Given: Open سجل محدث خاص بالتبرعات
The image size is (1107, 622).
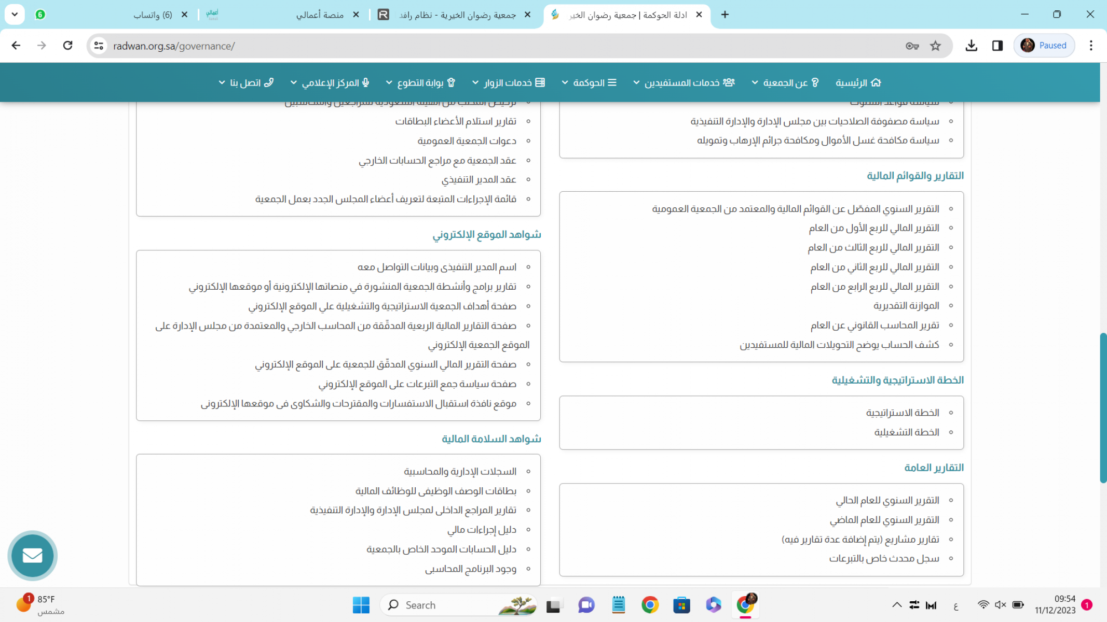Looking at the screenshot, I should [884, 559].
